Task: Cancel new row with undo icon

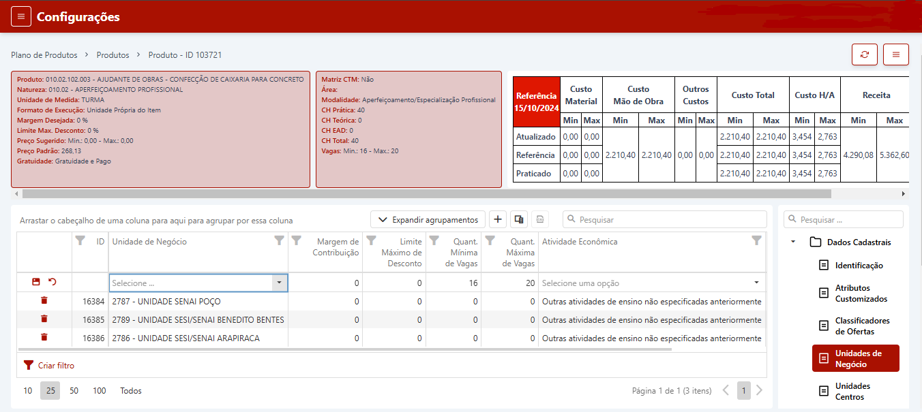Action: point(53,282)
